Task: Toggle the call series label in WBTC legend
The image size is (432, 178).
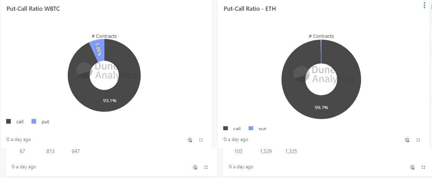Action: (x=20, y=122)
